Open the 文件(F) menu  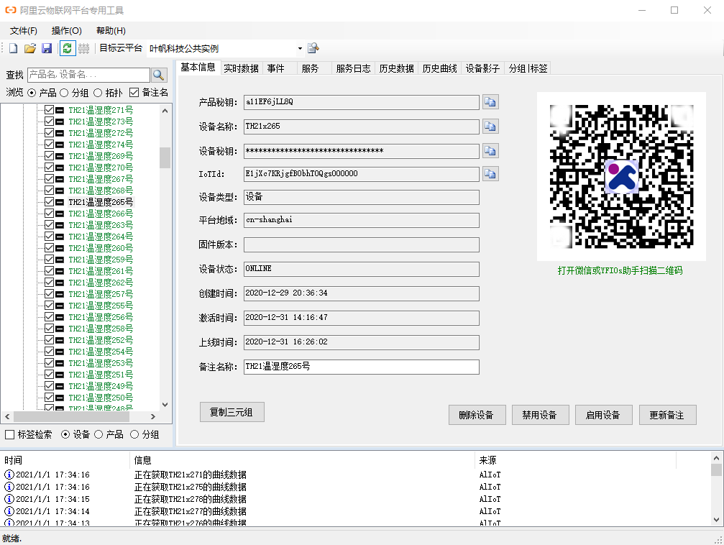pyautogui.click(x=24, y=31)
